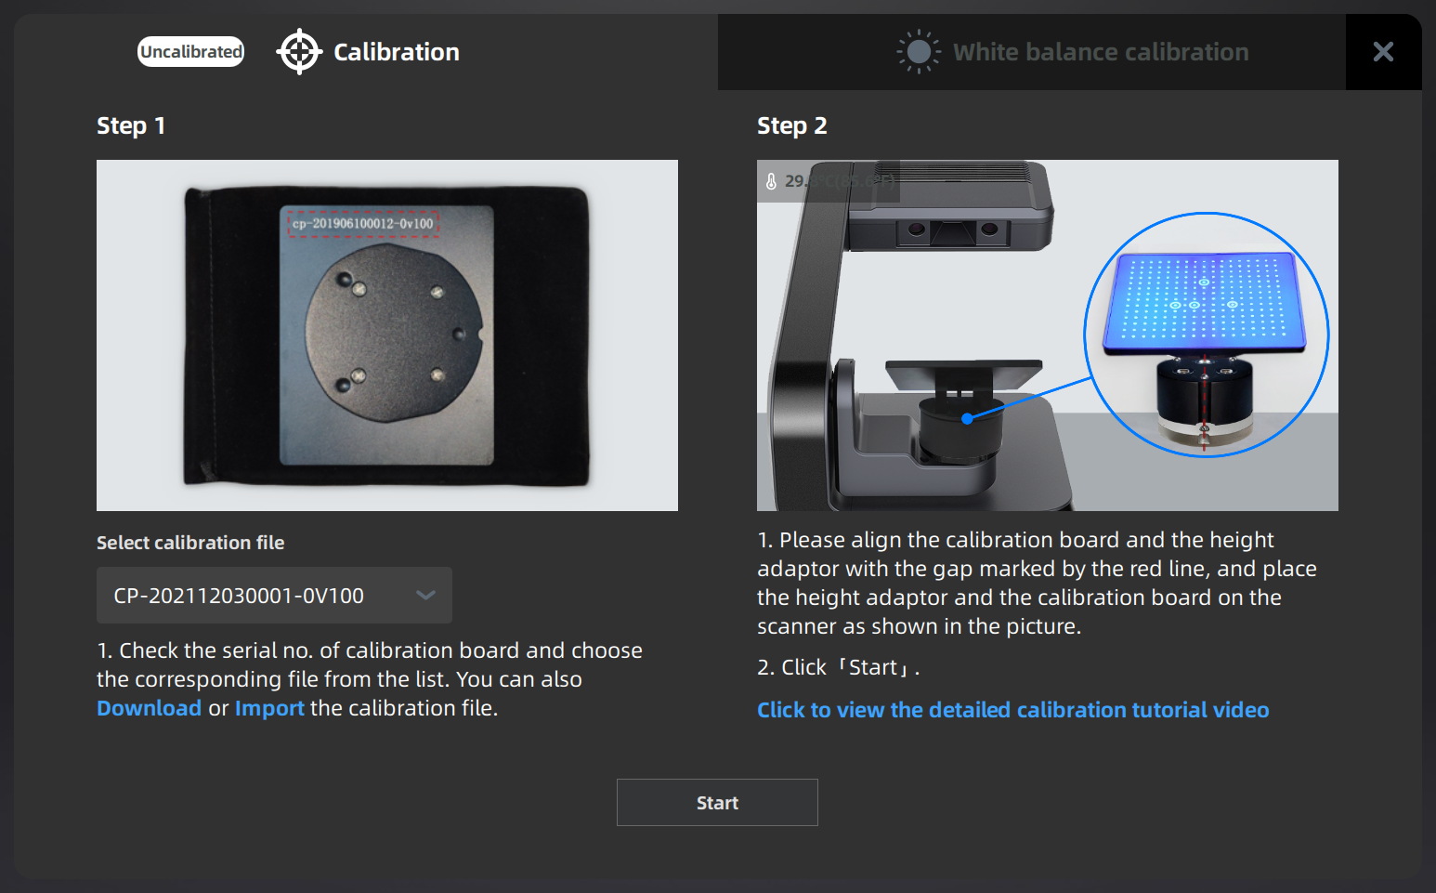Click the Select calibration file label
Image resolution: width=1436 pixels, height=893 pixels.
190,543
